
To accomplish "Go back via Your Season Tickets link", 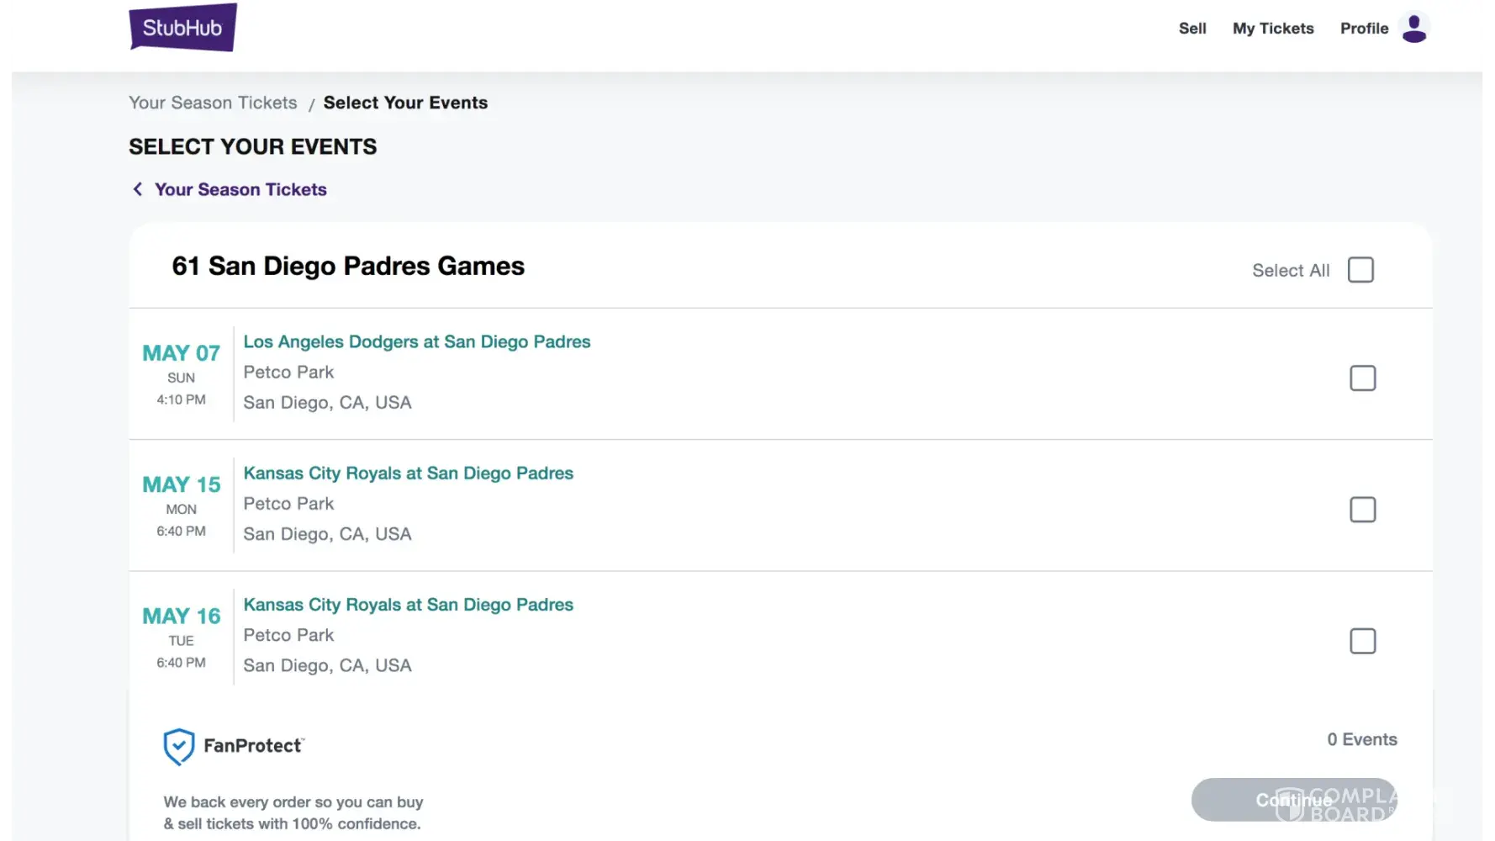I will pyautogui.click(x=240, y=189).
